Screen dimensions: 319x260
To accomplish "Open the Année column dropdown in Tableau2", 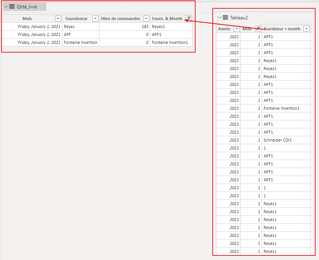I will click(236, 29).
